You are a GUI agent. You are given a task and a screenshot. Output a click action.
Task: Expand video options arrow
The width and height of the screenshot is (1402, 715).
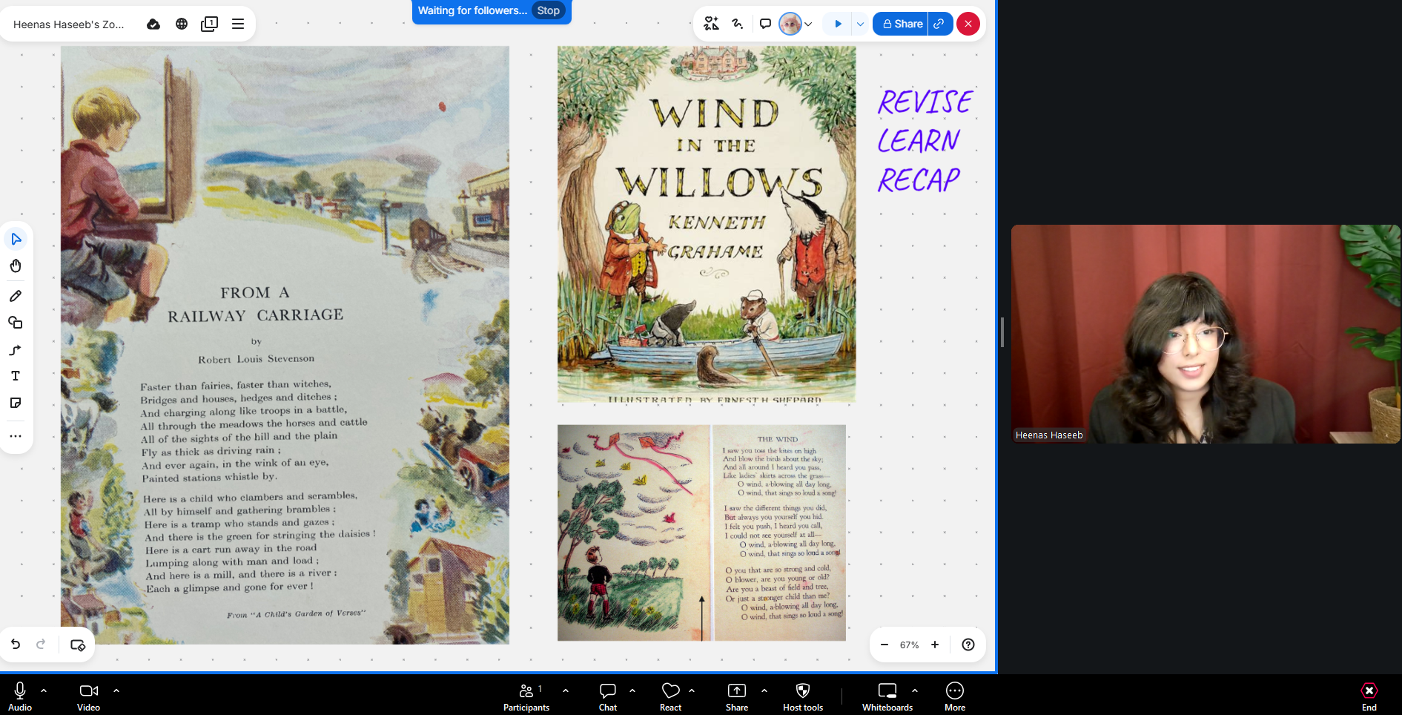point(116,691)
